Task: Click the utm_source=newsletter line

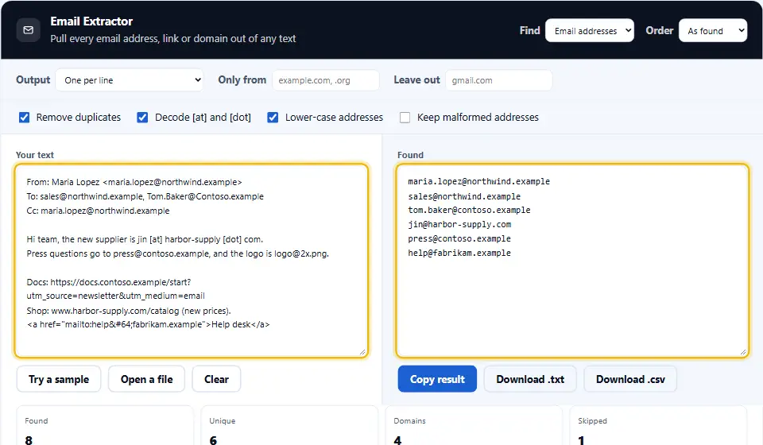Action: click(116, 296)
